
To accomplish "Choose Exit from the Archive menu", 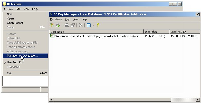I will click(x=25, y=73).
